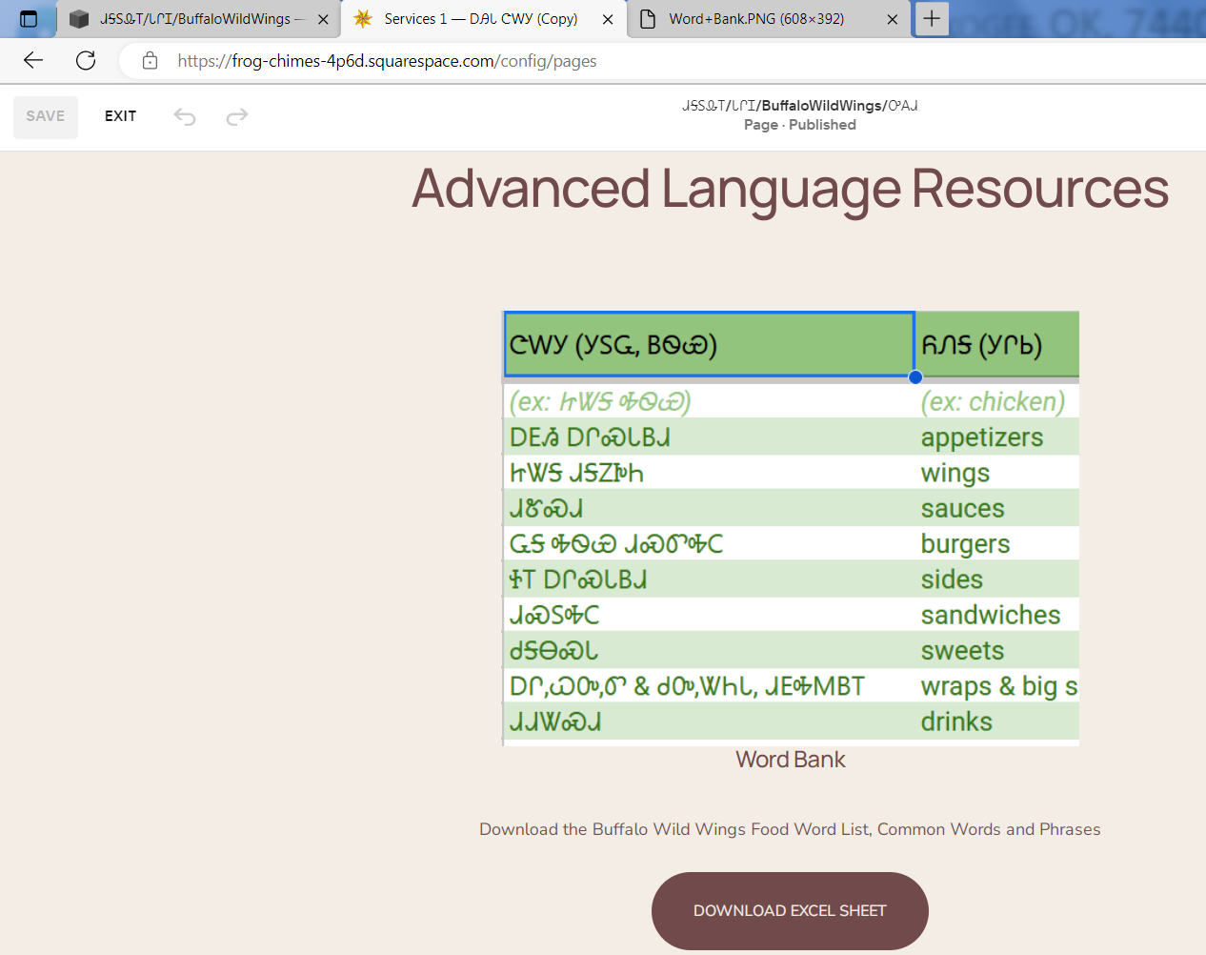This screenshot has width=1206, height=955.
Task: Click the undo arrow in the editor toolbar
Action: coord(185,116)
